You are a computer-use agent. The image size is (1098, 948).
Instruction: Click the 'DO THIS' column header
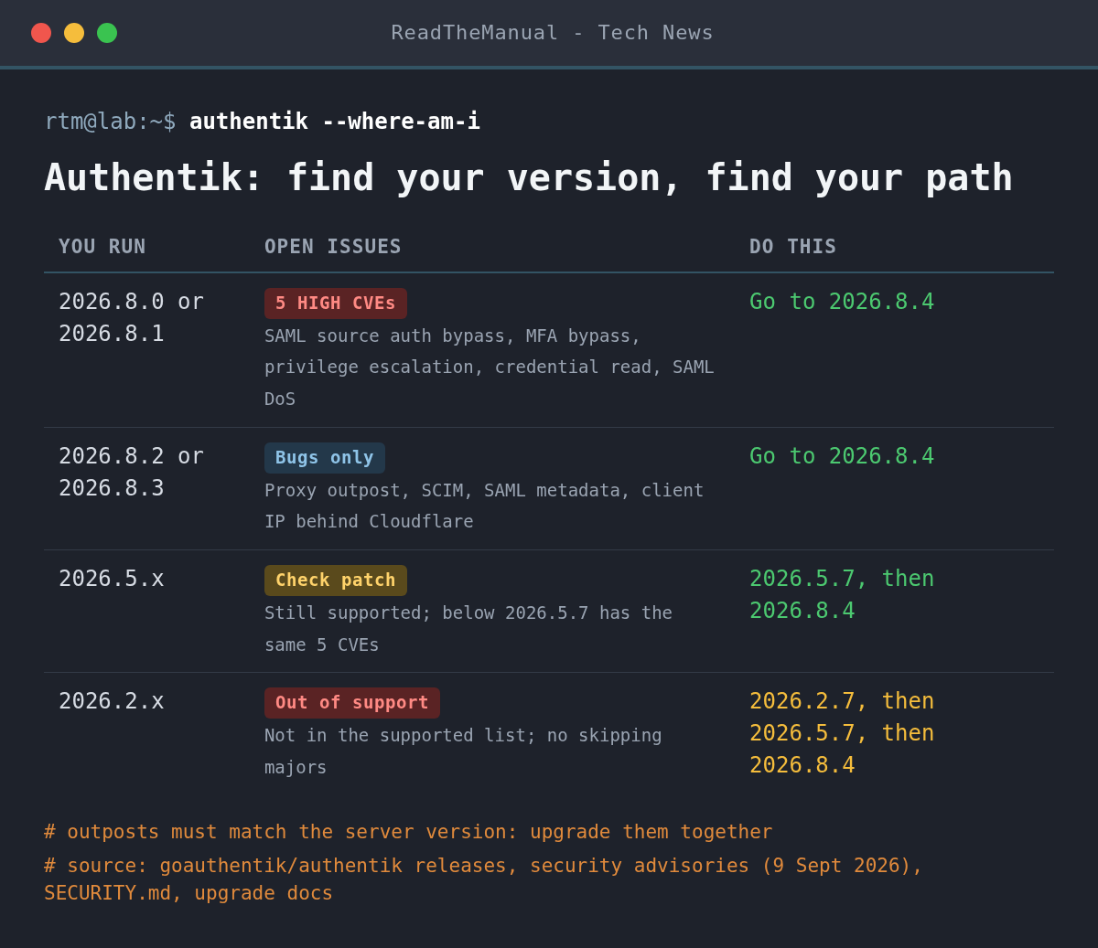(792, 247)
